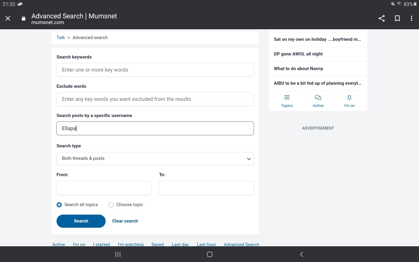Click the From date field
The width and height of the screenshot is (419, 262).
click(103, 188)
